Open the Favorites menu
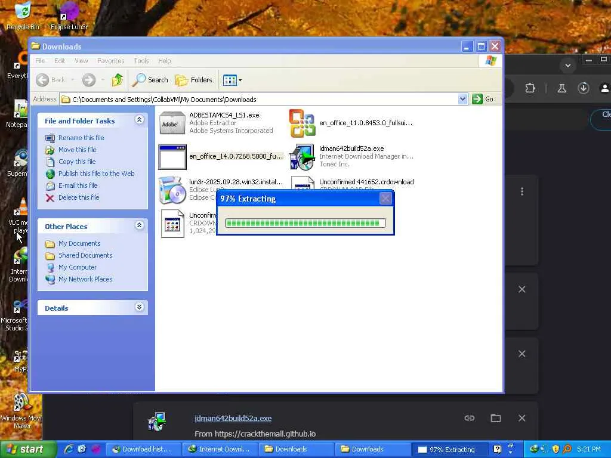Image resolution: width=611 pixels, height=458 pixels. coord(110,61)
